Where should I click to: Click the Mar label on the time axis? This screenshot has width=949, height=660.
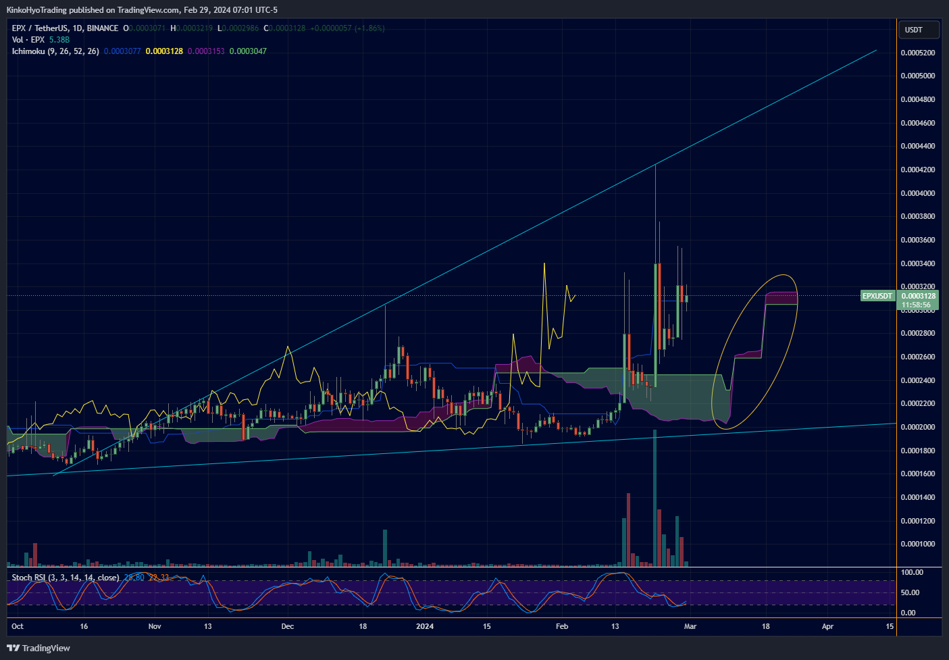690,626
